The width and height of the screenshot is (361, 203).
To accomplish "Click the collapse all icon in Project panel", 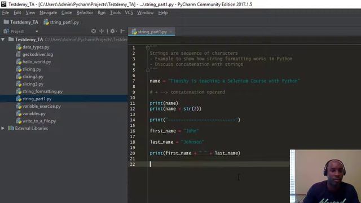I will tap(102, 31).
